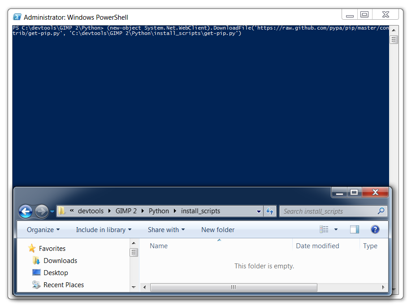416x306 pixels.
Task: Expand hidden path chevrons in address bar
Action: point(72,211)
